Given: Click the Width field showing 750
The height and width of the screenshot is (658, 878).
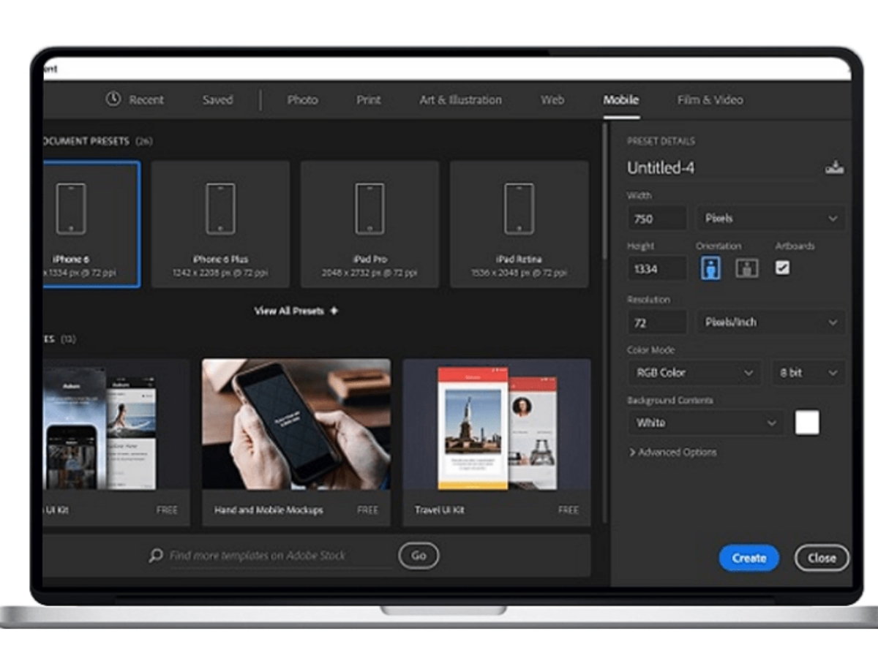Looking at the screenshot, I should click(657, 218).
